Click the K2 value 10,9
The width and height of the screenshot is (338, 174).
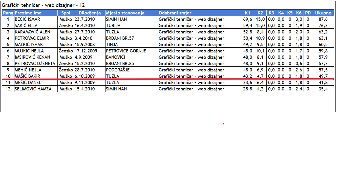click(260, 38)
